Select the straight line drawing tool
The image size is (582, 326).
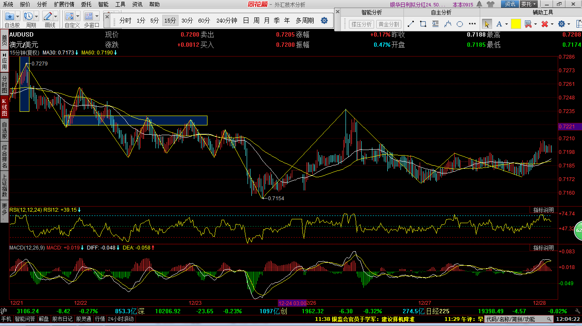pos(411,24)
